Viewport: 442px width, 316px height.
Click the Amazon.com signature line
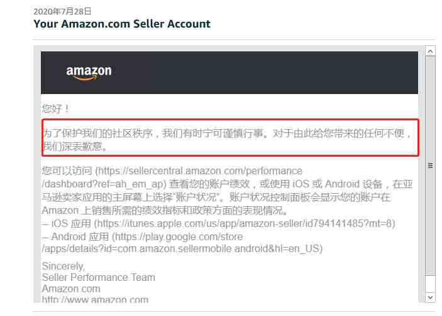point(71,289)
